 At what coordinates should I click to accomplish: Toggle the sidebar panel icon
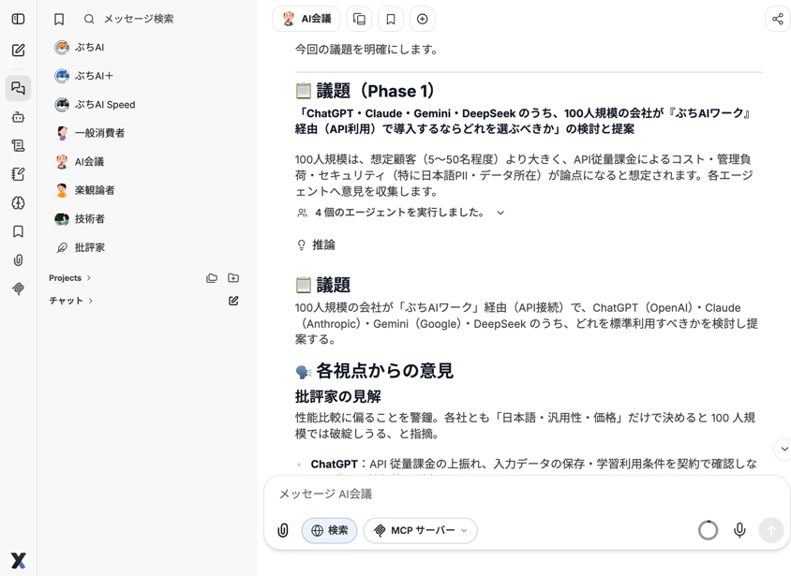coord(18,19)
